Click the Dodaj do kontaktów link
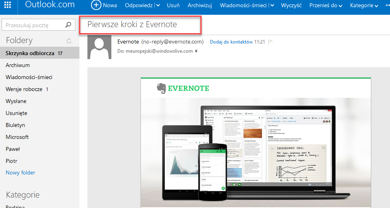The width and height of the screenshot is (390, 208). point(231,42)
